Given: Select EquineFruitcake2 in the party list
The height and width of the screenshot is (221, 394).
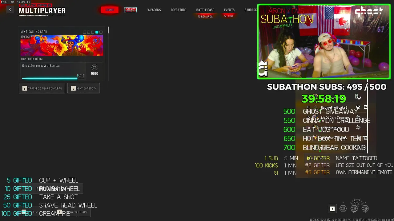Looking at the screenshot, I should (x=334, y=107).
